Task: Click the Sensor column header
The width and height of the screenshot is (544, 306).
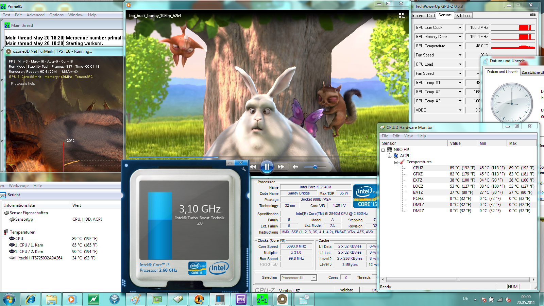Action: (x=414, y=143)
